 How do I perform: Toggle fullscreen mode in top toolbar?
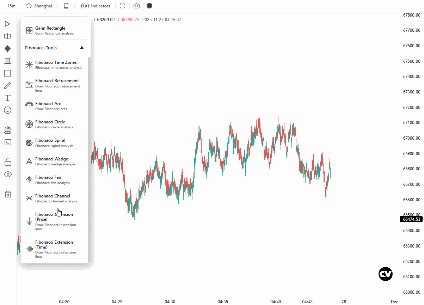tap(123, 6)
